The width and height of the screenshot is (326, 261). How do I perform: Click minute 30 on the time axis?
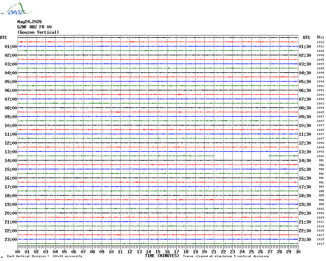coord(298,252)
